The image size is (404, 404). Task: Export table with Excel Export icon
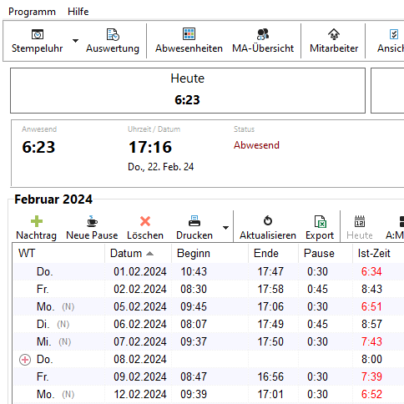320,222
